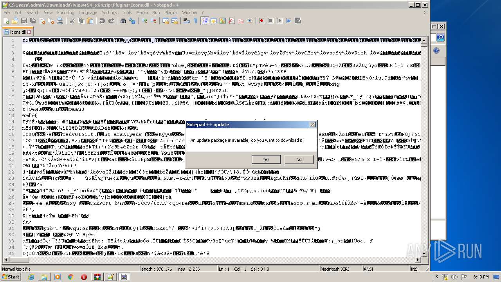This screenshot has width=501, height=282.
Task: Print the document with the printer icon
Action: pyautogui.click(x=60, y=21)
